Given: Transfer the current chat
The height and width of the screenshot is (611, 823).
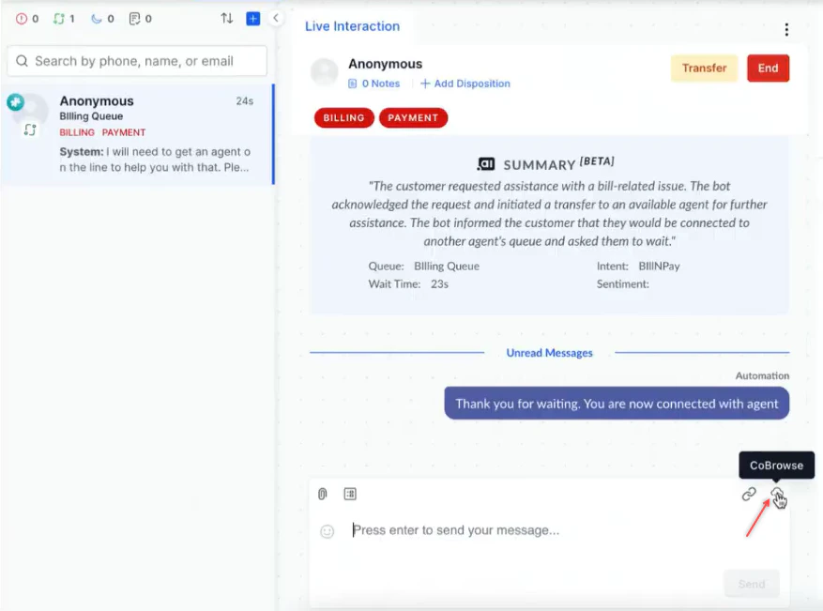Looking at the screenshot, I should tap(704, 68).
